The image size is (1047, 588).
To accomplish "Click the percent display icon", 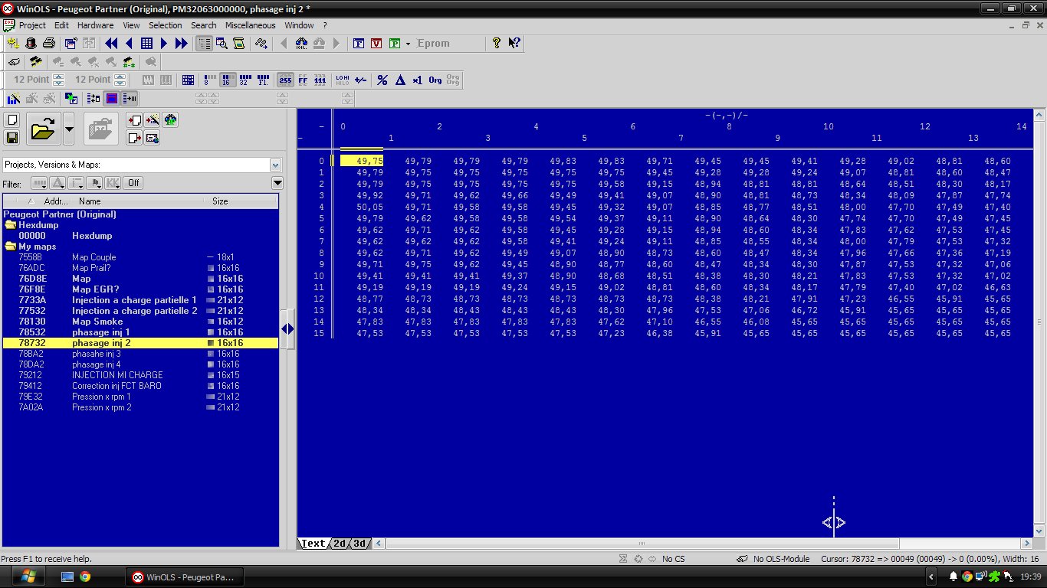I will point(382,80).
